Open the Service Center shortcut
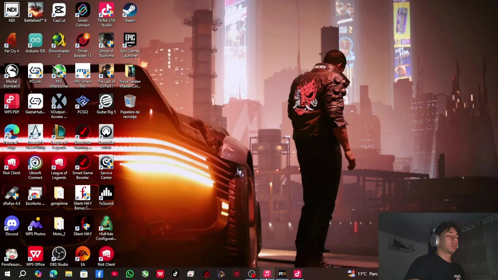Screen dimensions: 498x280 [x=106, y=168]
